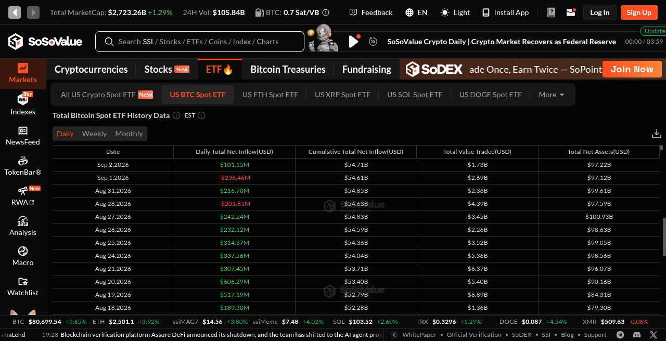Show info about EST timezone
The image size is (666, 341).
click(x=201, y=115)
